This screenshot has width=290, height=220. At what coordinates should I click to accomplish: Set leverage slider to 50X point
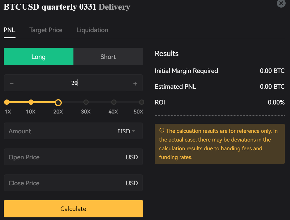[142, 102]
